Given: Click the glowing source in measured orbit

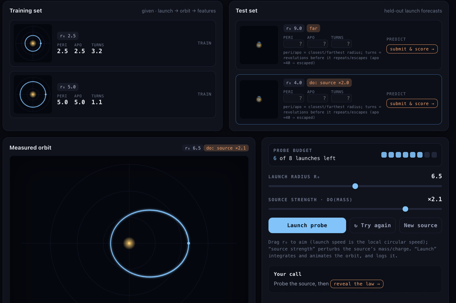Looking at the screenshot, I should (x=129, y=243).
